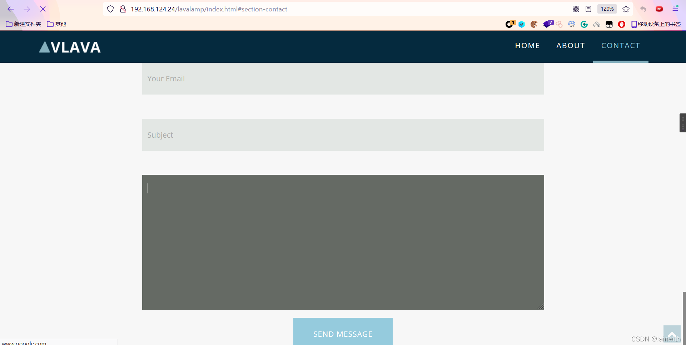
Task: Open the 新建文件夹 bookmarks folder
Action: [24, 24]
